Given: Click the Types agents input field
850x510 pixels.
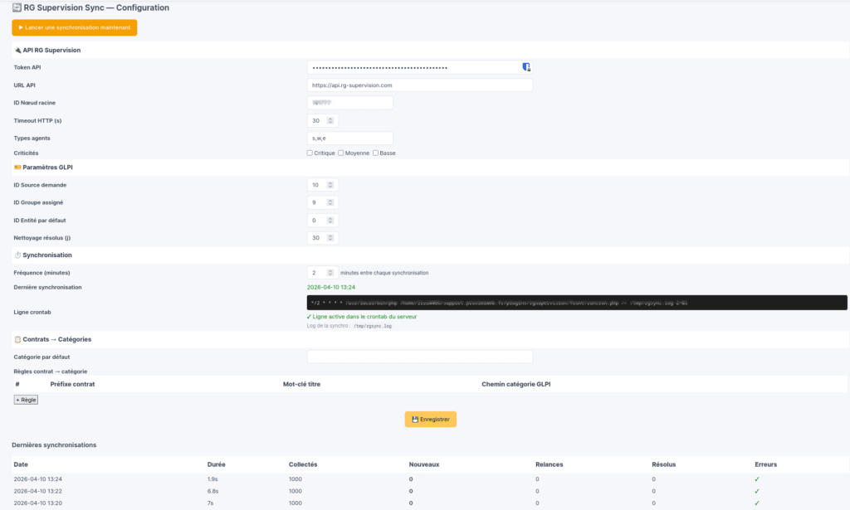Looking at the screenshot, I should click(349, 138).
